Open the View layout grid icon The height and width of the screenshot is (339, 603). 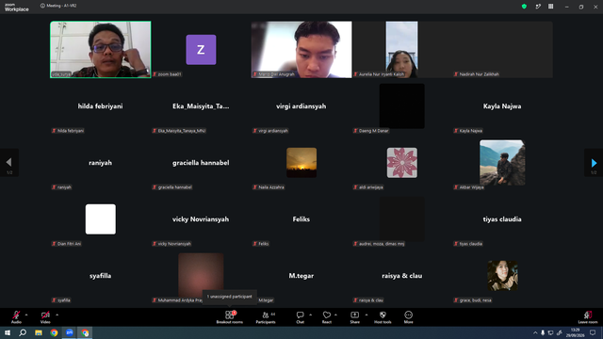550,7
